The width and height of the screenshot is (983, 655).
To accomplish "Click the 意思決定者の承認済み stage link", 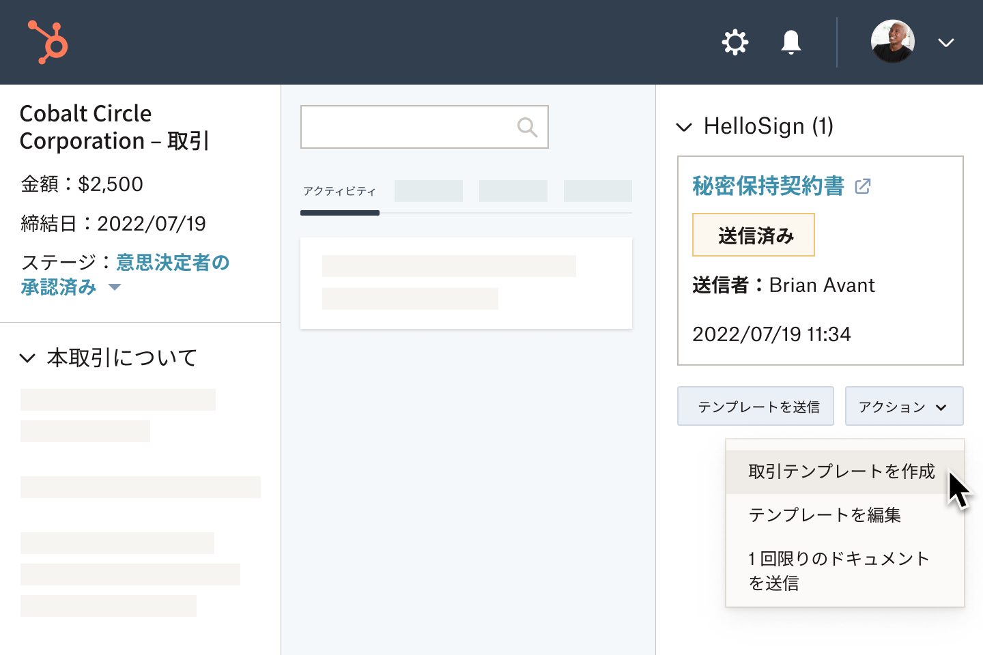I will click(x=172, y=263).
